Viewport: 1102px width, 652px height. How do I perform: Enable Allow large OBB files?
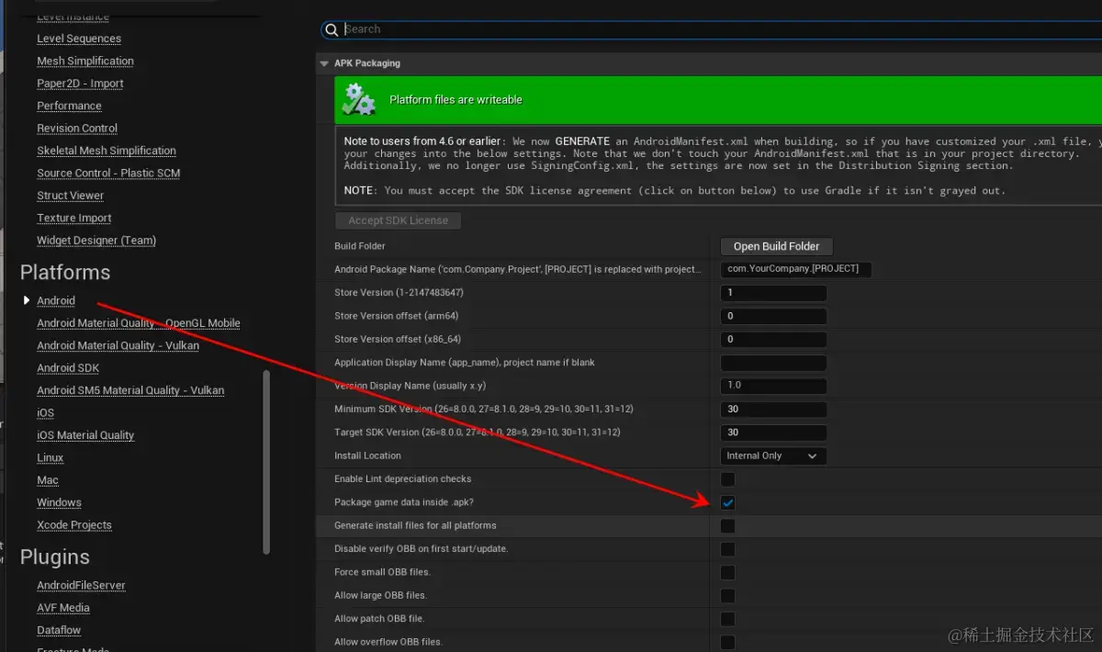coord(727,596)
